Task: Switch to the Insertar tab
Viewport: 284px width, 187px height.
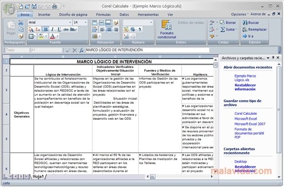Action: click(x=44, y=14)
